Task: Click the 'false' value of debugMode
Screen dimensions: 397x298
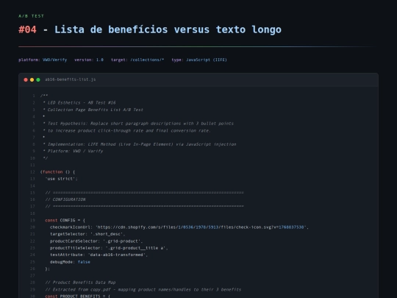Action: [x=84, y=262]
